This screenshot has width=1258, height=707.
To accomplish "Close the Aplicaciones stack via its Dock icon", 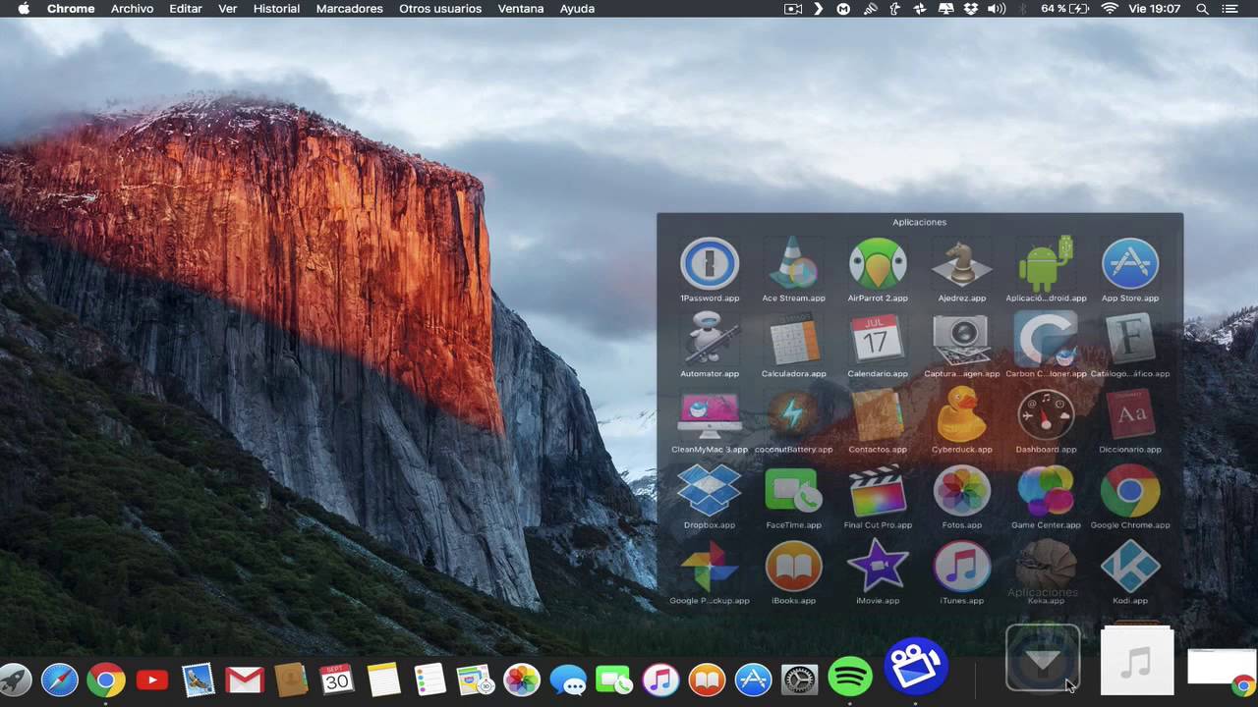I will click(1043, 659).
